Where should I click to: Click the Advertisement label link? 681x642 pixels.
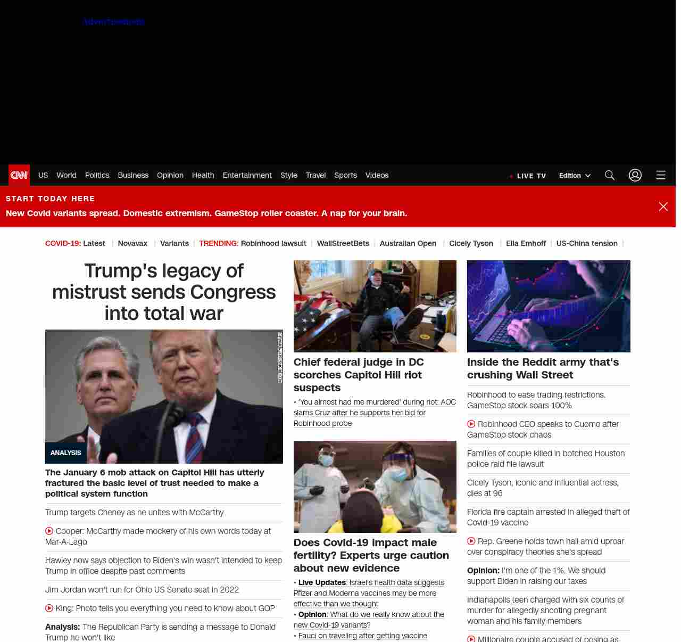(114, 22)
